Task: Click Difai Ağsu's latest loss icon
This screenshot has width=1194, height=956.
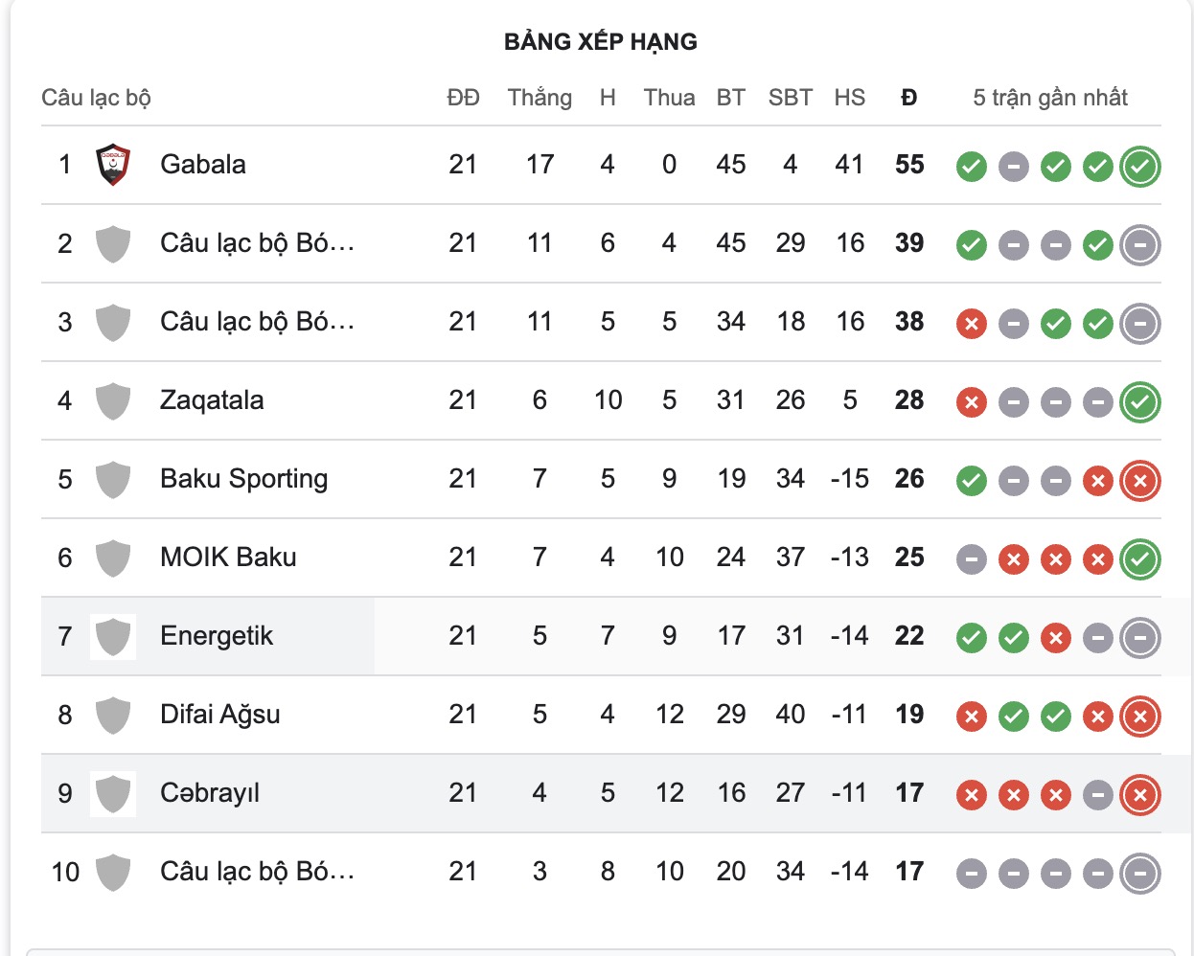Action: point(1139,717)
